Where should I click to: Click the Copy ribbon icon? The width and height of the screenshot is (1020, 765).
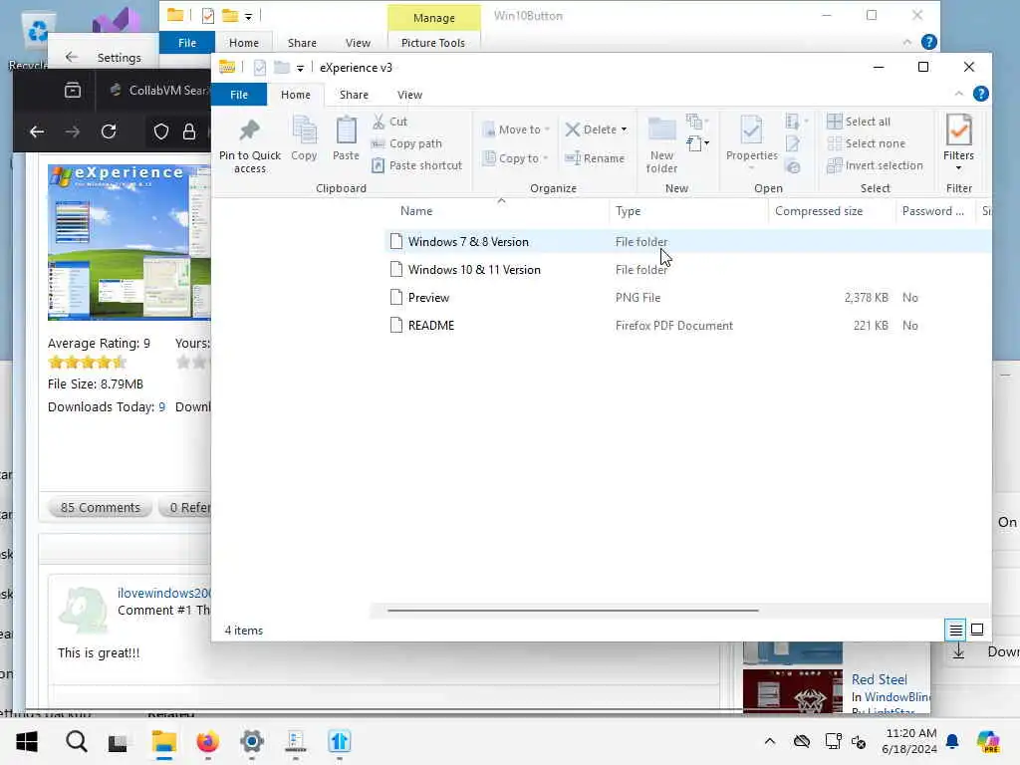pyautogui.click(x=304, y=137)
